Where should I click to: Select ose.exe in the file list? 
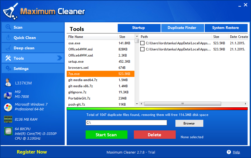pyautogui.click(x=100, y=43)
